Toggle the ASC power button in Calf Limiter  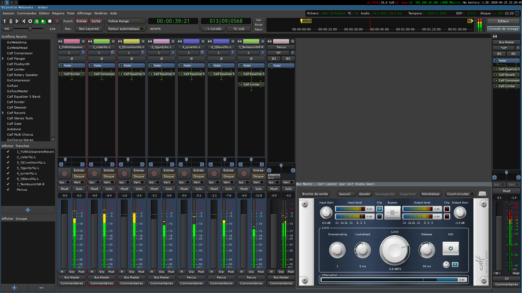(450, 248)
